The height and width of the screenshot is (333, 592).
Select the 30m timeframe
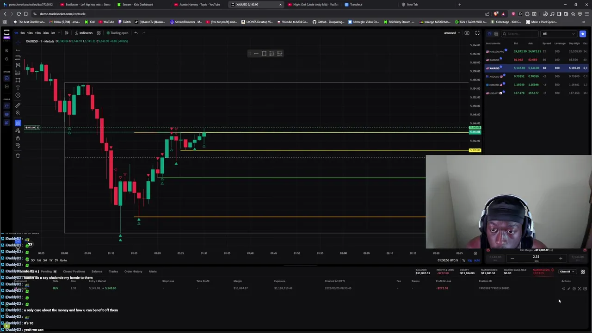point(46,33)
